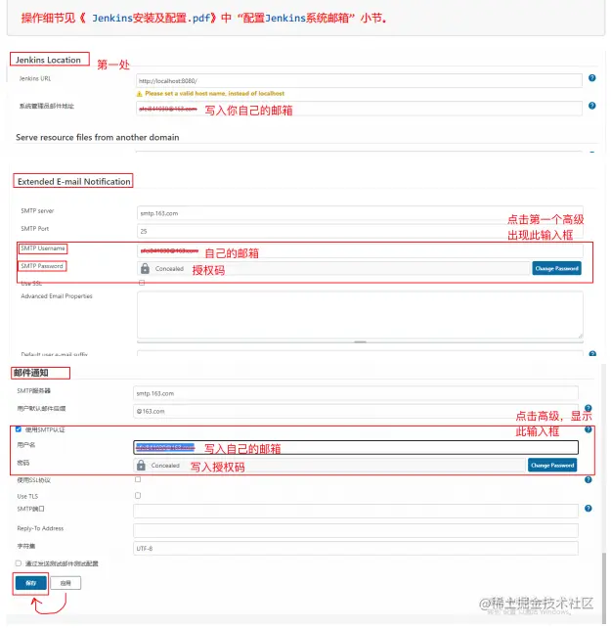Viewport: 611px width, 628px height.
Task: Check 通过发送测试邮件测试配置 option
Action: pos(19,563)
